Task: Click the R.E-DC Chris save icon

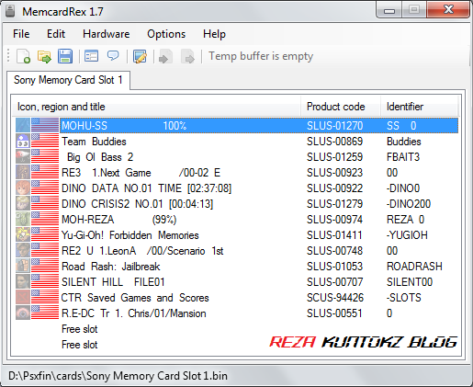Action: point(23,313)
